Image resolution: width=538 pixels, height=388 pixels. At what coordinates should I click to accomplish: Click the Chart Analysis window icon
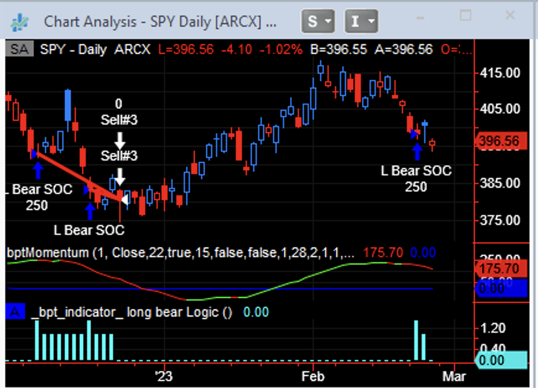click(20, 21)
